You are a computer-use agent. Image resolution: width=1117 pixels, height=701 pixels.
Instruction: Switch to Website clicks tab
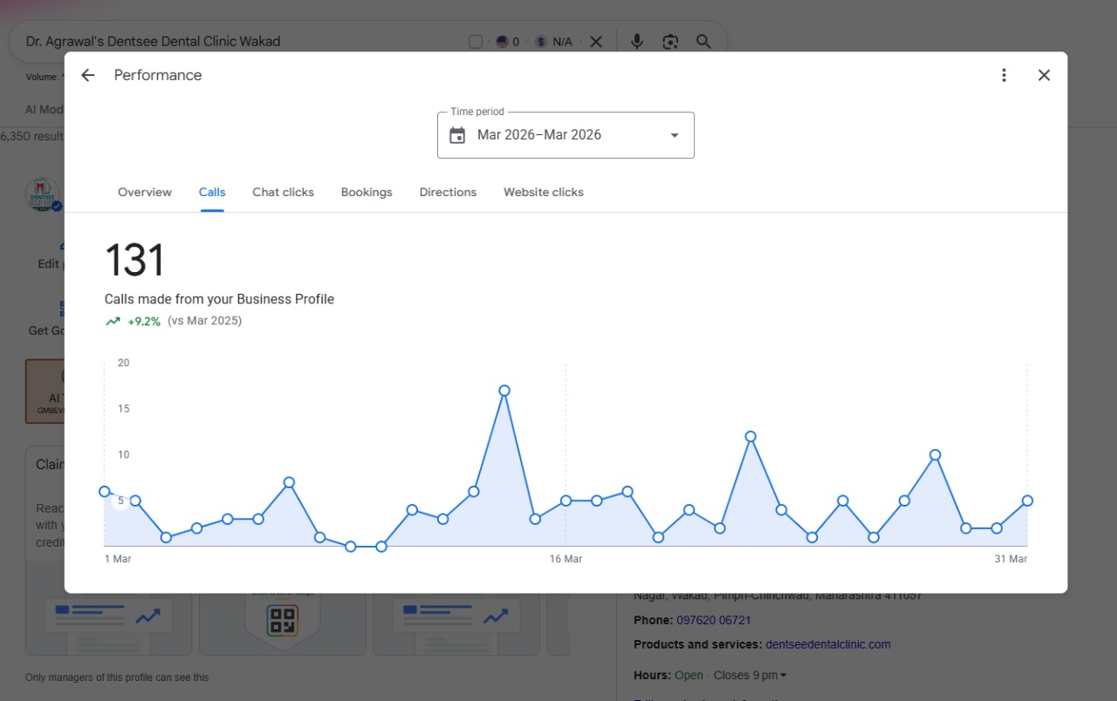[544, 192]
